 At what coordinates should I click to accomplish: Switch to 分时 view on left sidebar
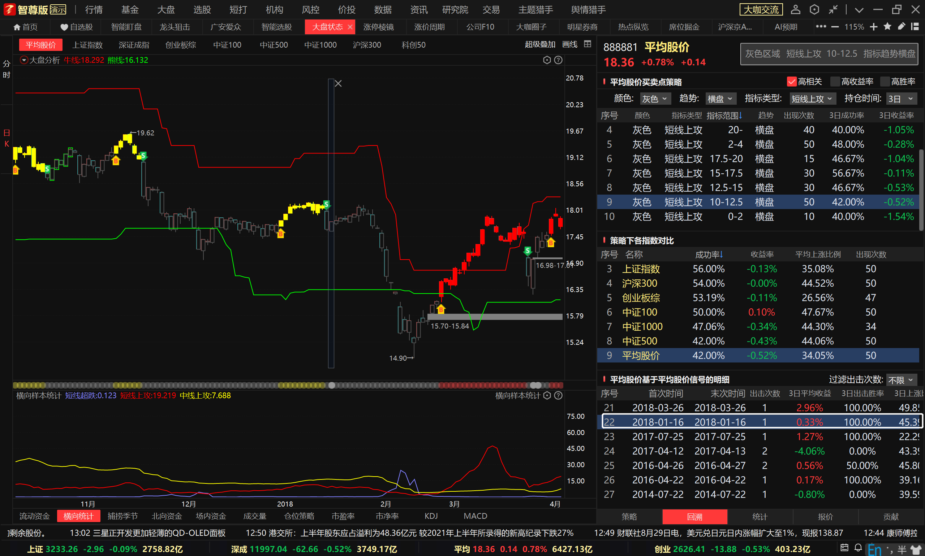click(7, 69)
